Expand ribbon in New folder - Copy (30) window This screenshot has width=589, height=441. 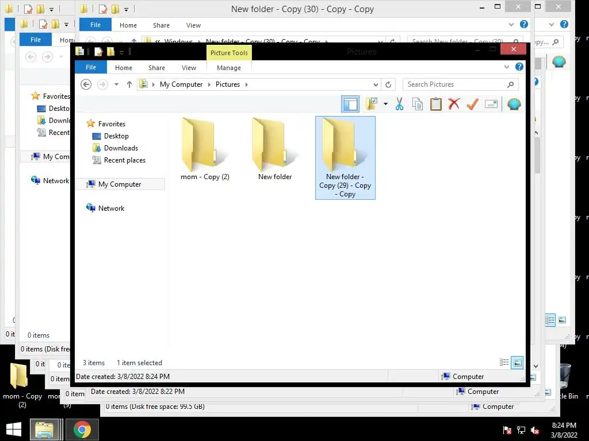pyautogui.click(x=511, y=25)
